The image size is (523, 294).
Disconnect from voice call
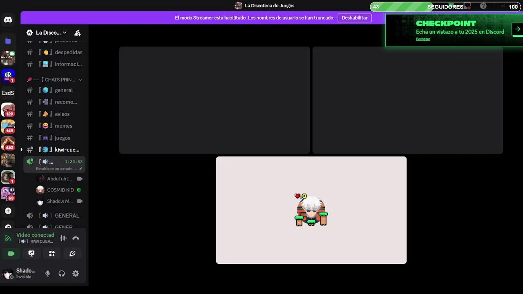[76, 238]
